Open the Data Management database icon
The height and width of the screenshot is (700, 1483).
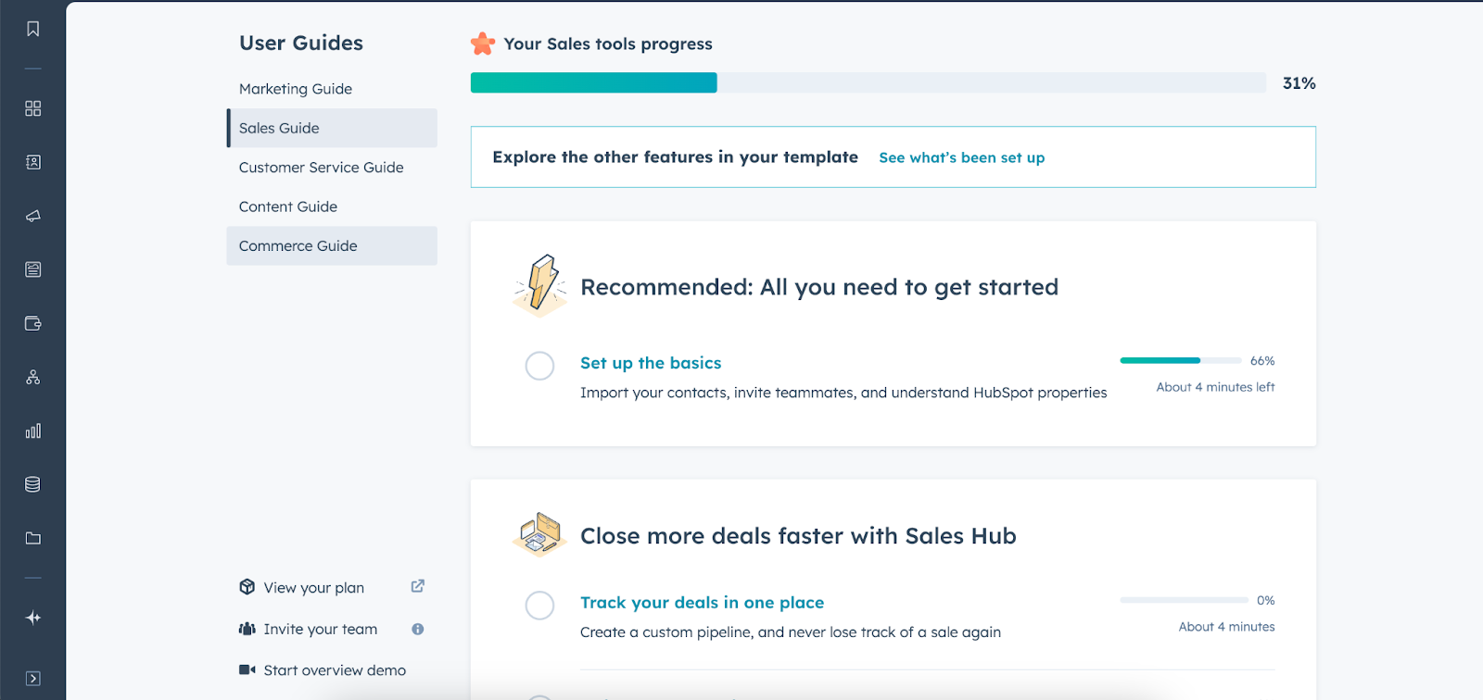(33, 484)
